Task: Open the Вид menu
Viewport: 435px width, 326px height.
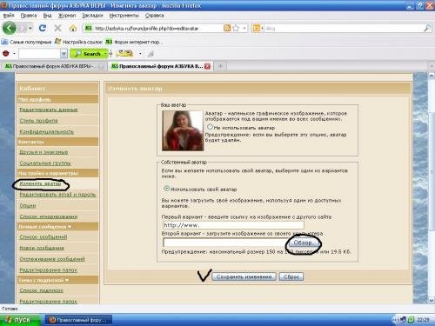Action: tap(47, 16)
